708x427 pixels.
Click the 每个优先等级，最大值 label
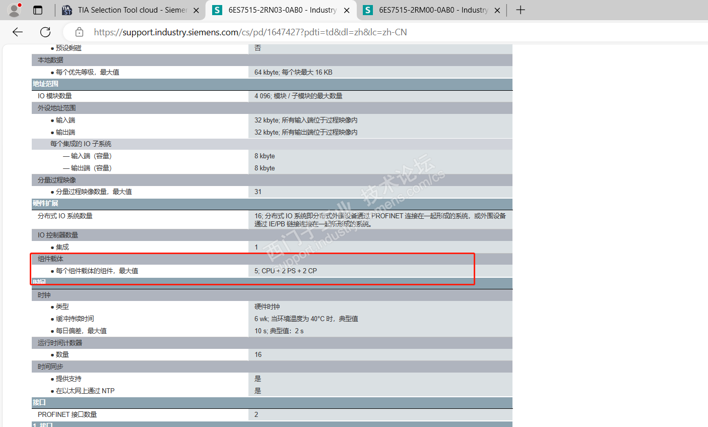click(88, 72)
